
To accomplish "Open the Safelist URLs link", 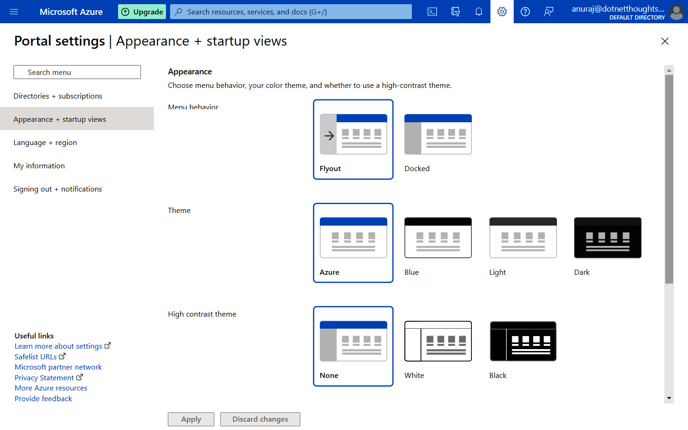I will pyautogui.click(x=40, y=357).
